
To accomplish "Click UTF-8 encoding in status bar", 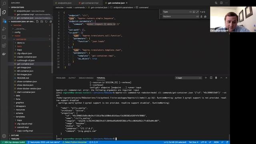I will click(204, 142).
